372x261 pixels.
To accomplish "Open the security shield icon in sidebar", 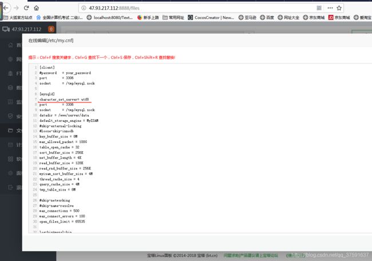I will point(10,116).
